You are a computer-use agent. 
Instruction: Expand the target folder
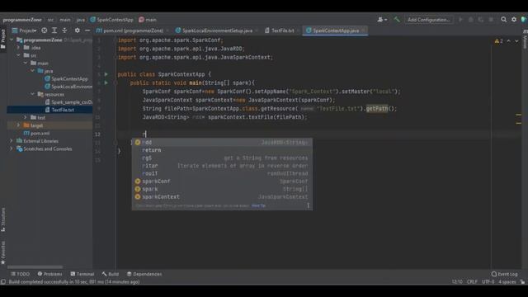18,125
